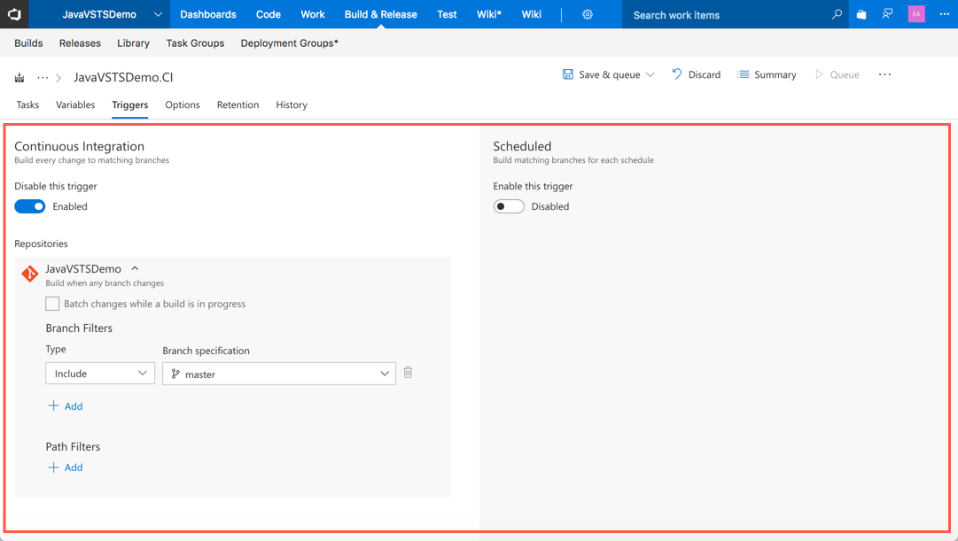Enable the Scheduled trigger toggle
958x541 pixels.
point(508,206)
